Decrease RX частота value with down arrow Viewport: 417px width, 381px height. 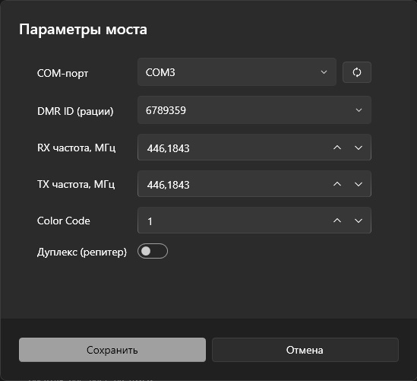pyautogui.click(x=359, y=148)
